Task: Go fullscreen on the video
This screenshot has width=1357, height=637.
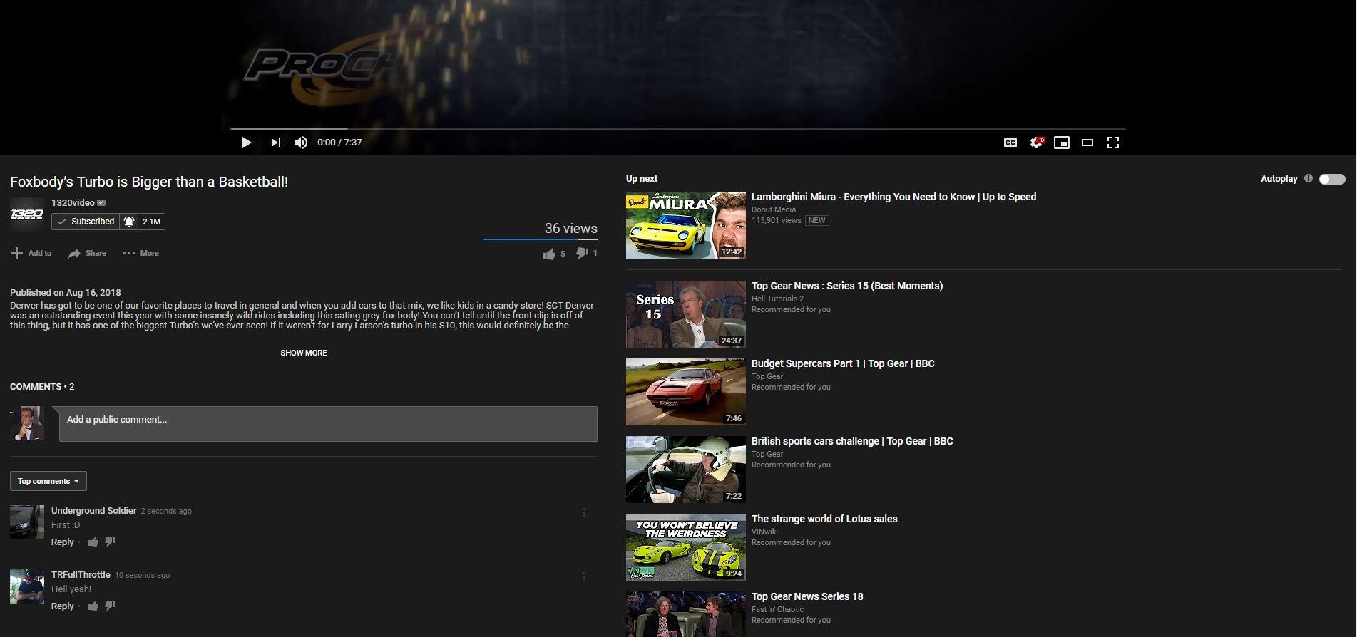Action: [x=1113, y=143]
